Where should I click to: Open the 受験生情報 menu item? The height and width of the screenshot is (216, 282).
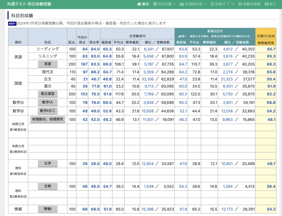(x=252, y=4)
